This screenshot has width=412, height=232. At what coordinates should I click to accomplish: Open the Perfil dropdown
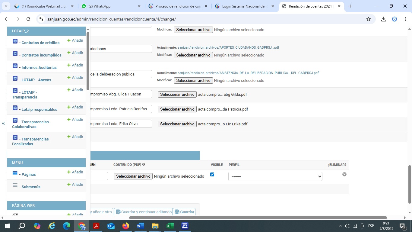[x=275, y=176]
